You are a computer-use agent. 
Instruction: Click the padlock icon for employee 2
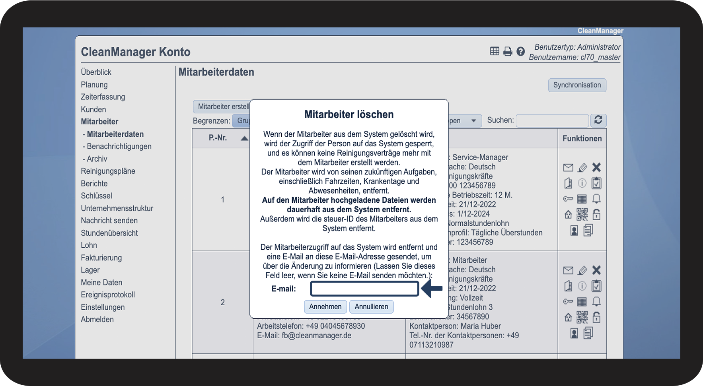pos(596,317)
